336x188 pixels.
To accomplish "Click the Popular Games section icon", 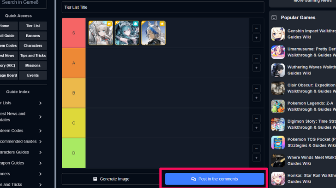I will pyautogui.click(x=274, y=18).
